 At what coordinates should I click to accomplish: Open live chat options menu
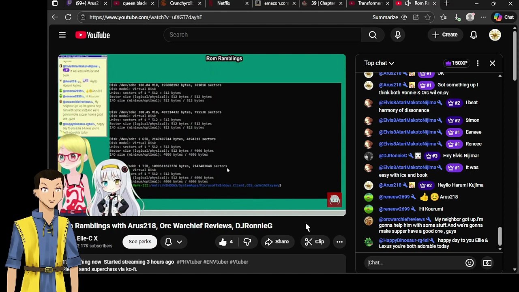[x=478, y=63]
